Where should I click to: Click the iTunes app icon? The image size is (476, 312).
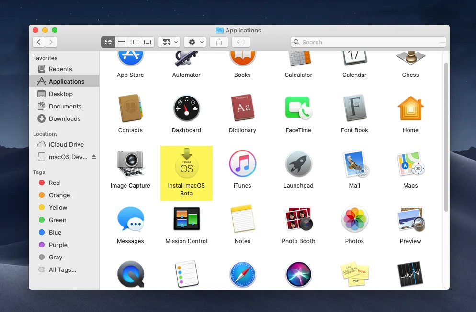click(x=242, y=163)
